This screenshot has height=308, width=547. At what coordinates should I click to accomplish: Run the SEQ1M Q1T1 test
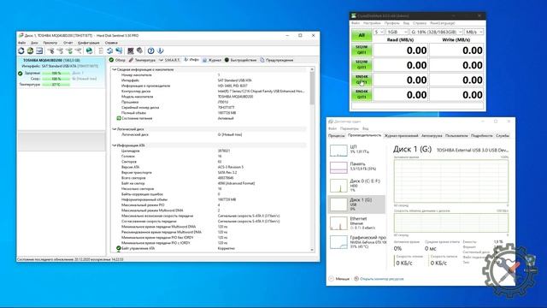pyautogui.click(x=362, y=65)
